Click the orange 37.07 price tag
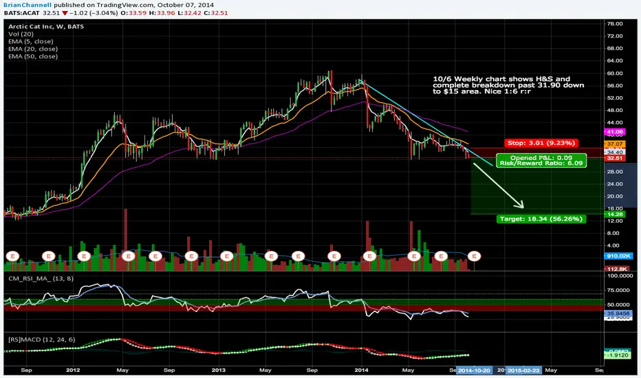The image size is (641, 378). (614, 144)
